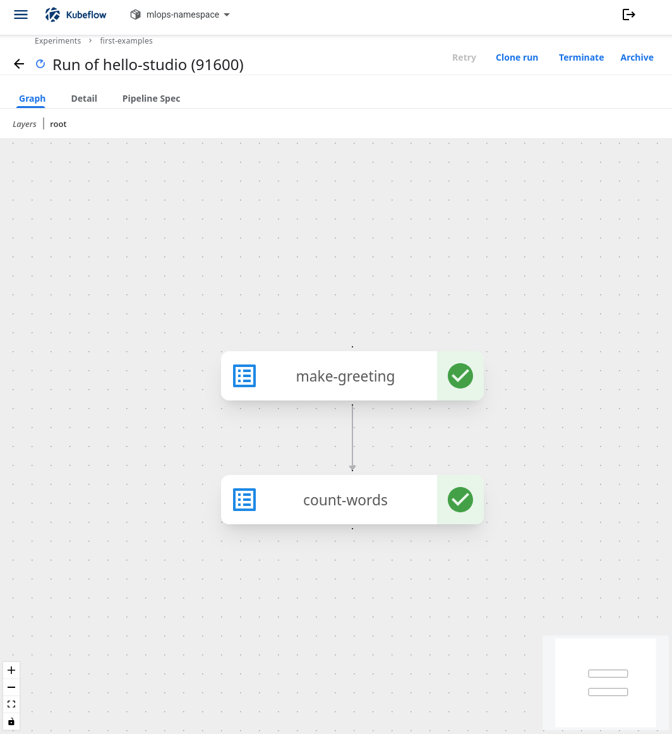This screenshot has height=734, width=672.
Task: Select the count-words node
Action: click(352, 500)
